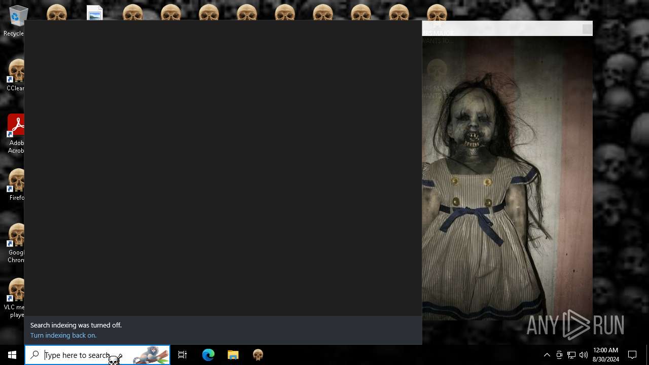Select the Firefox skull desktop shortcut
Image resolution: width=649 pixels, height=365 pixels.
coord(16,185)
